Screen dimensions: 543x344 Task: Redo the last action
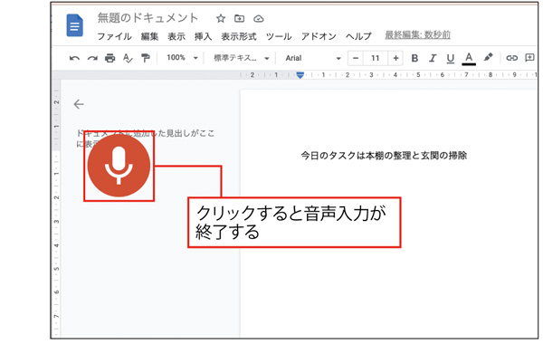click(92, 58)
